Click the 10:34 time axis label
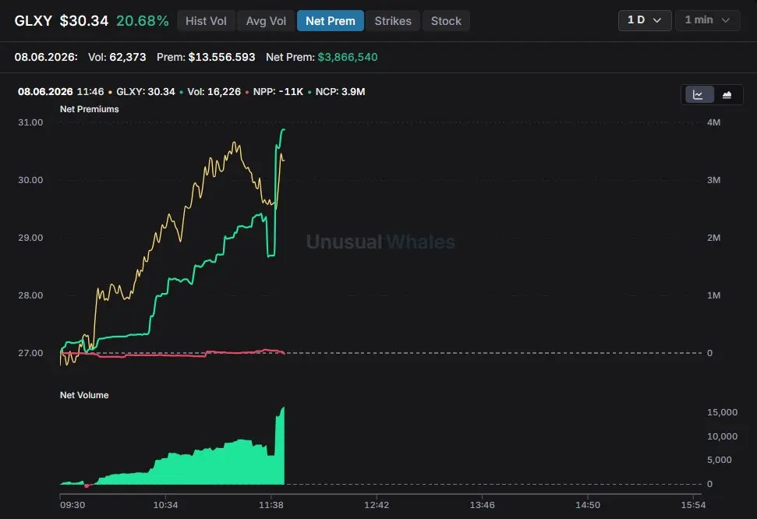Screen dimensions: 757x519 click(x=165, y=505)
